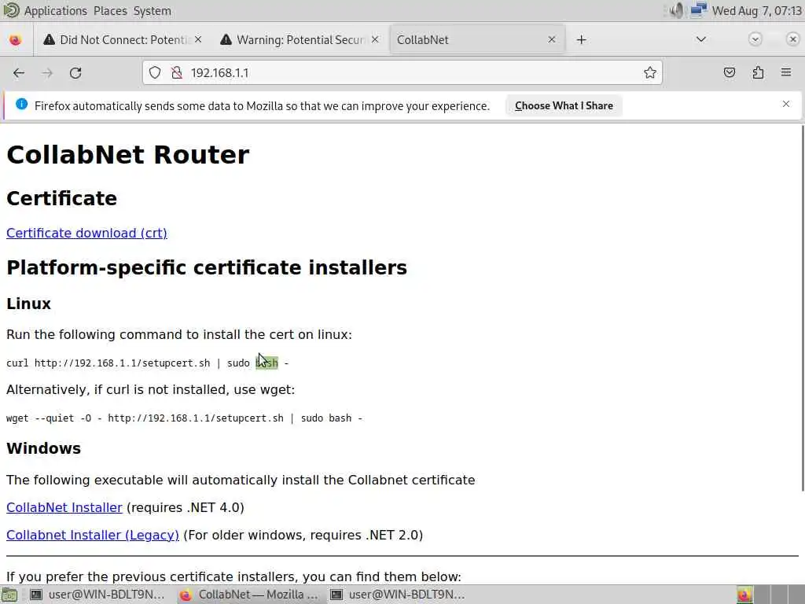Switch to Did Not Connect tab
The height and width of the screenshot is (604, 805).
(x=122, y=39)
